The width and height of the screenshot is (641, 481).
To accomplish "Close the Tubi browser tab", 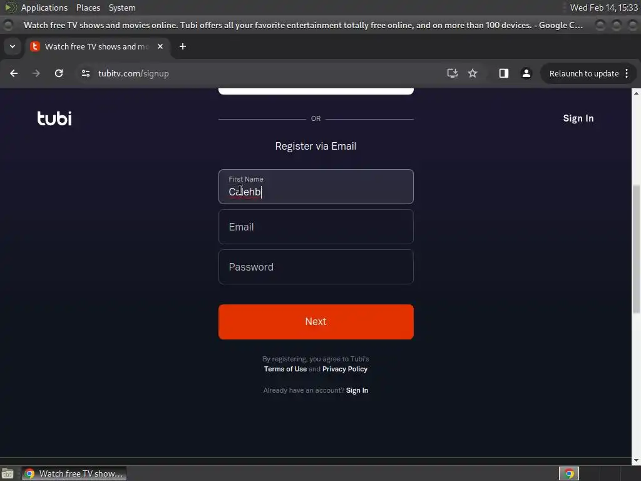I will 160,46.
